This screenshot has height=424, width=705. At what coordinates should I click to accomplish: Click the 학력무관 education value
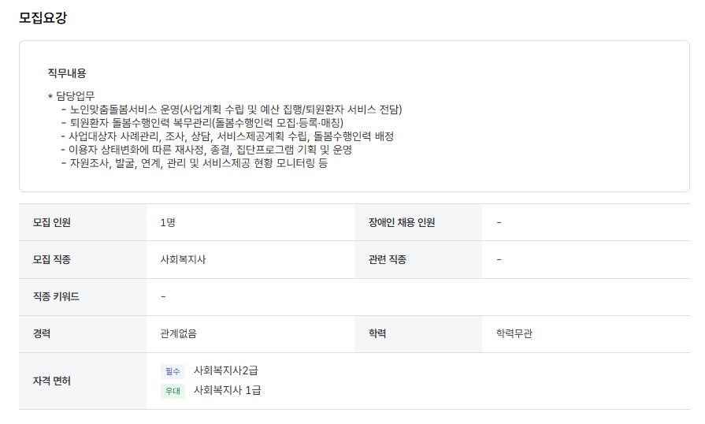(514, 333)
